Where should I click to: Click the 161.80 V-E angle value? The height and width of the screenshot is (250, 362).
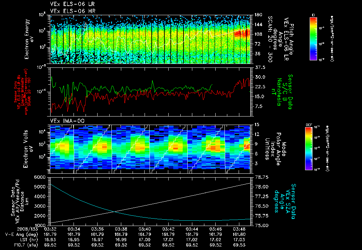239,234
